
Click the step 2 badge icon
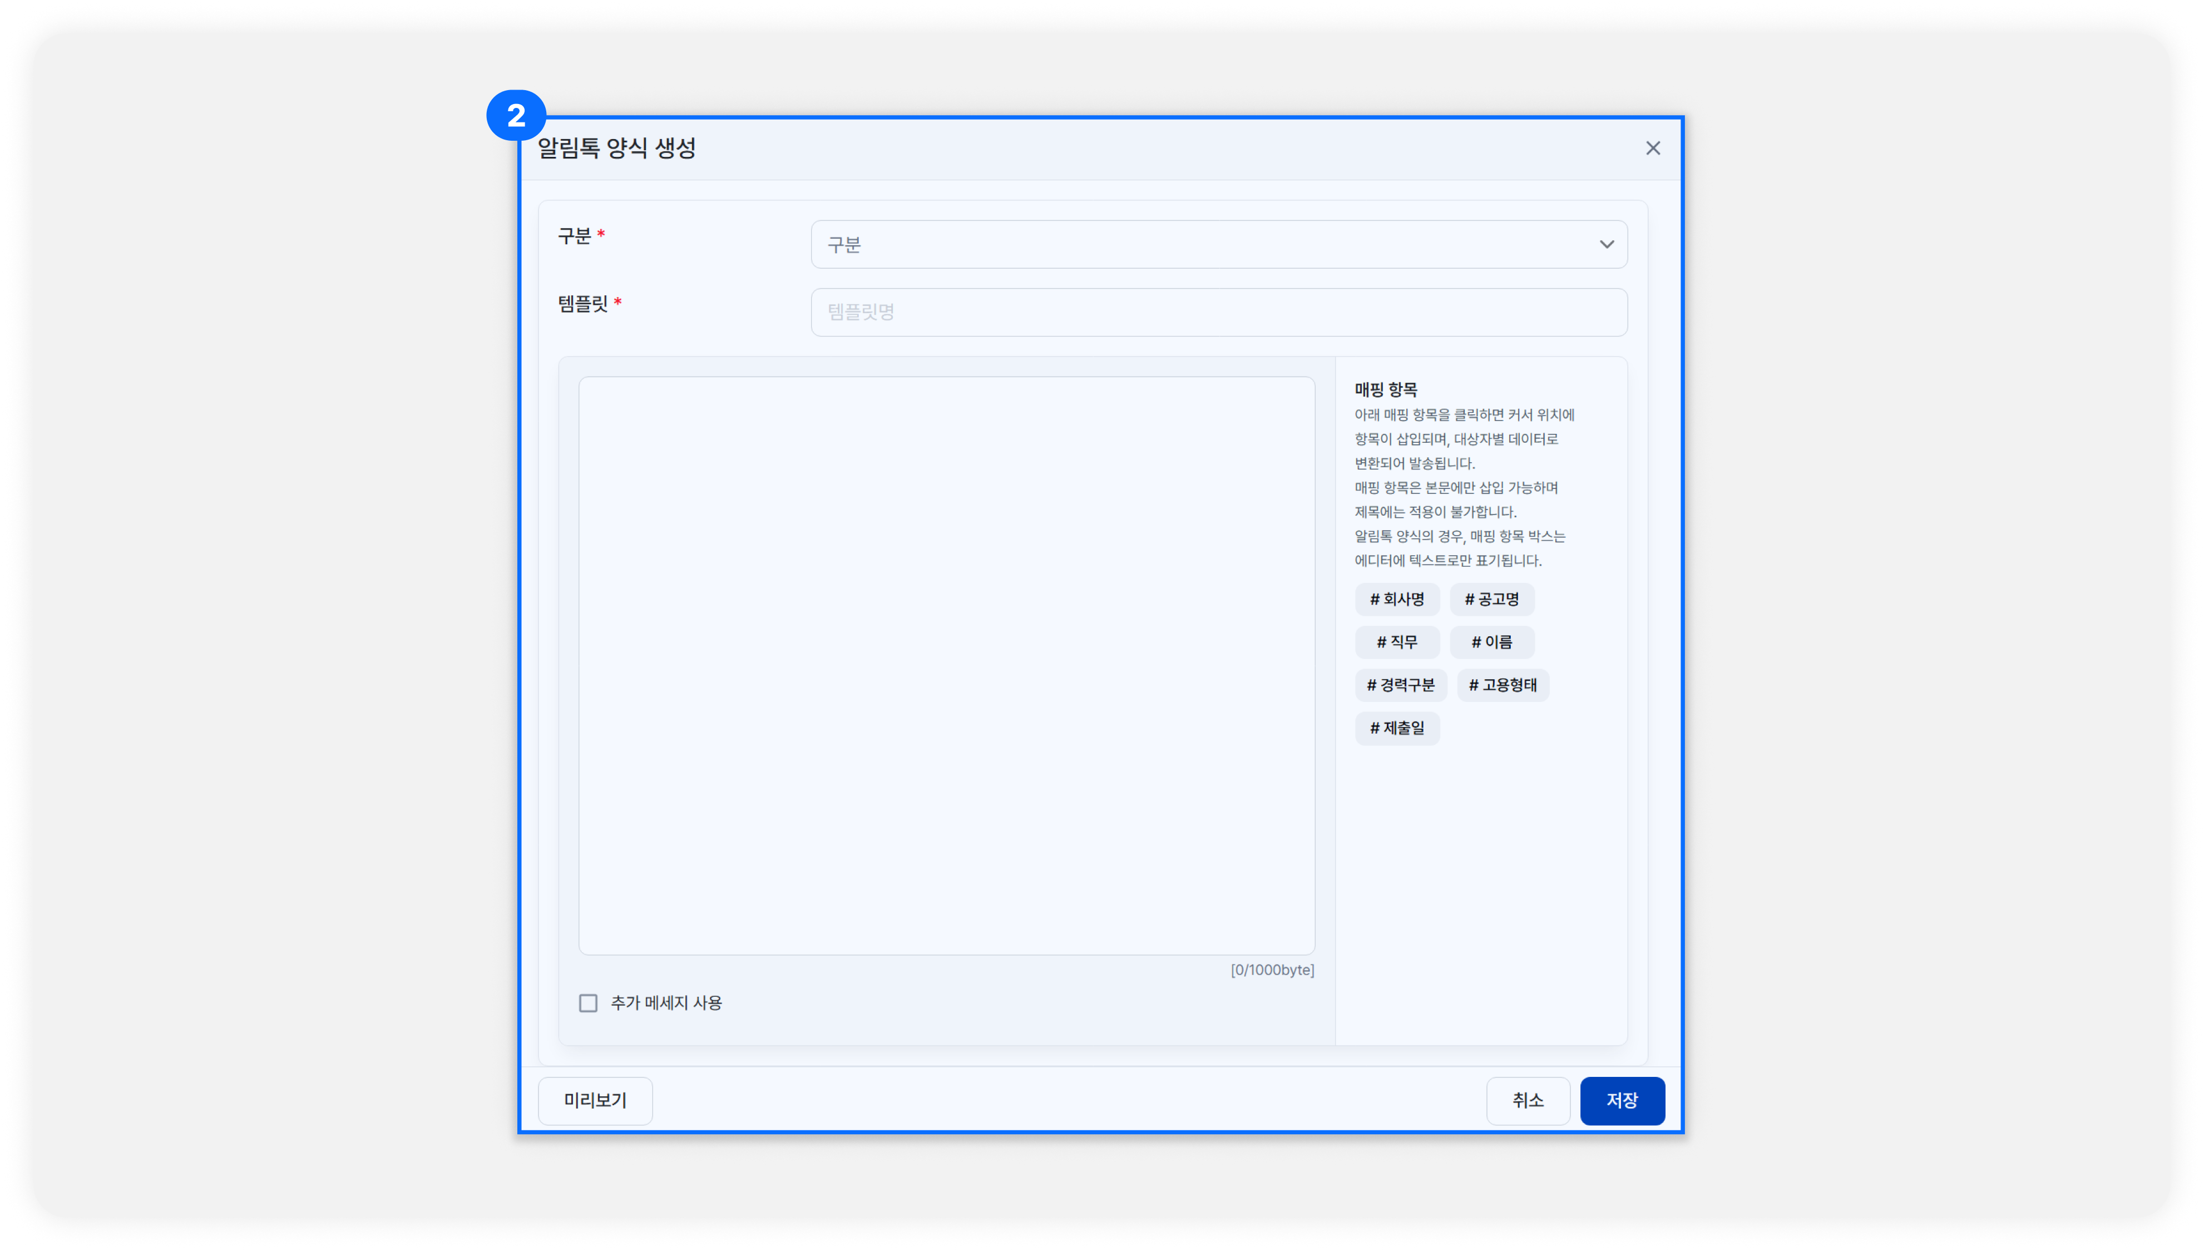tap(516, 115)
